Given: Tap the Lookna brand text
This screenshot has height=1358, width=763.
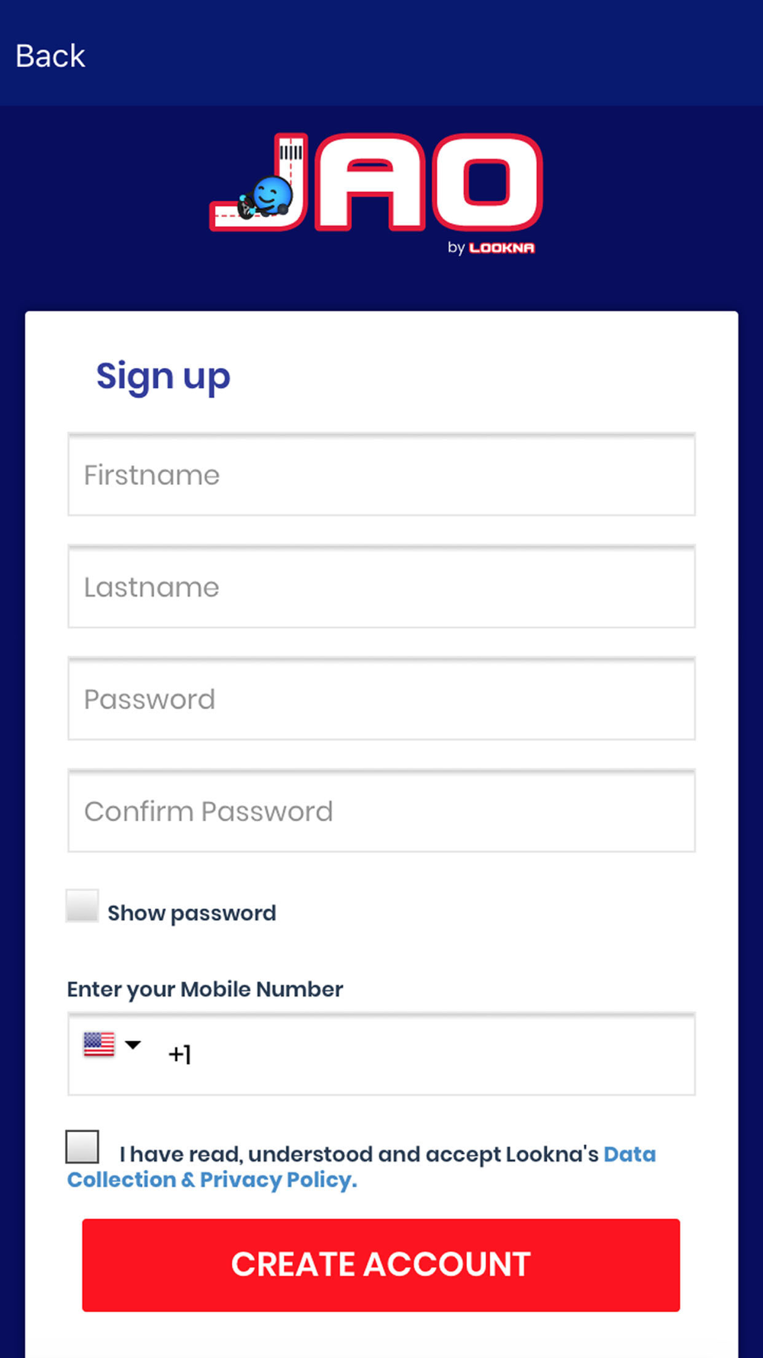Looking at the screenshot, I should (501, 247).
